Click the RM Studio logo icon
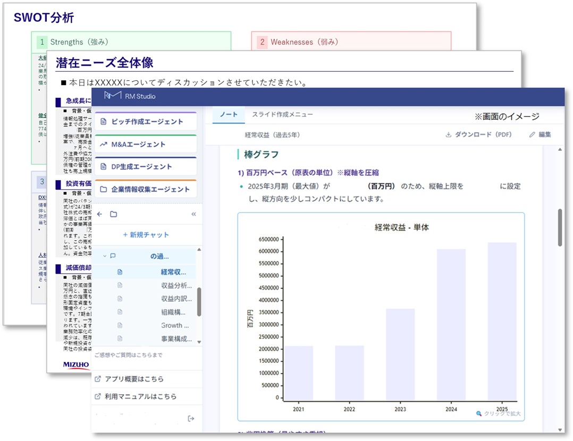The width and height of the screenshot is (573, 441). 113,96
